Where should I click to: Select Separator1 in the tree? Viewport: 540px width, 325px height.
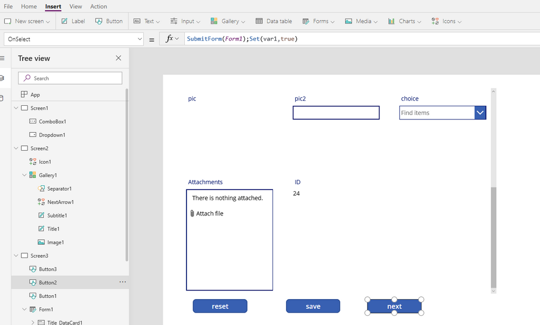coord(59,188)
